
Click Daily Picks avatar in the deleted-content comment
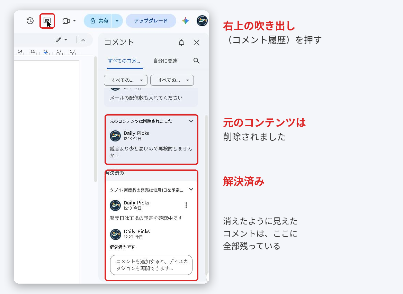coord(115,136)
